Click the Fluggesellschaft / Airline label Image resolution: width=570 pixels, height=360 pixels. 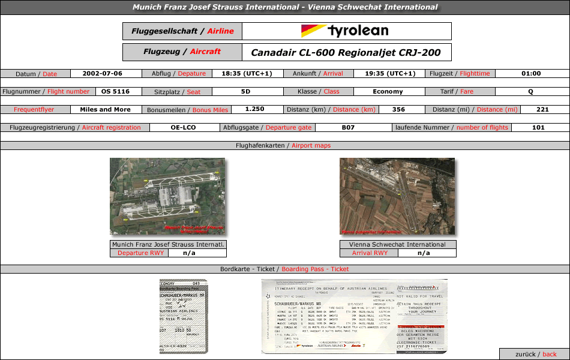(x=182, y=31)
